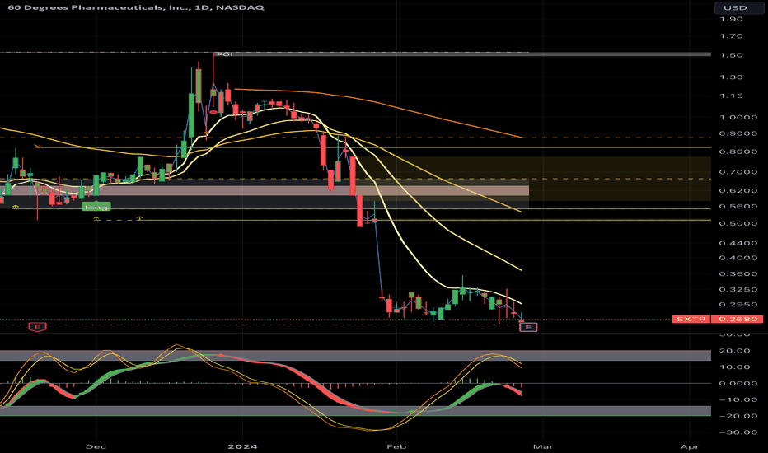Click the 0.3250 price axis label
768x453 pixels.
pos(738,289)
